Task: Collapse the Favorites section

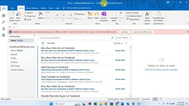Action: tap(10, 36)
